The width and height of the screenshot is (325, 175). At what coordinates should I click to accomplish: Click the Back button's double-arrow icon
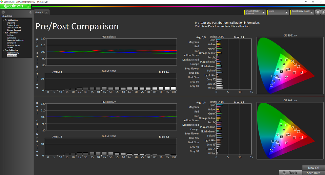pos(284,173)
